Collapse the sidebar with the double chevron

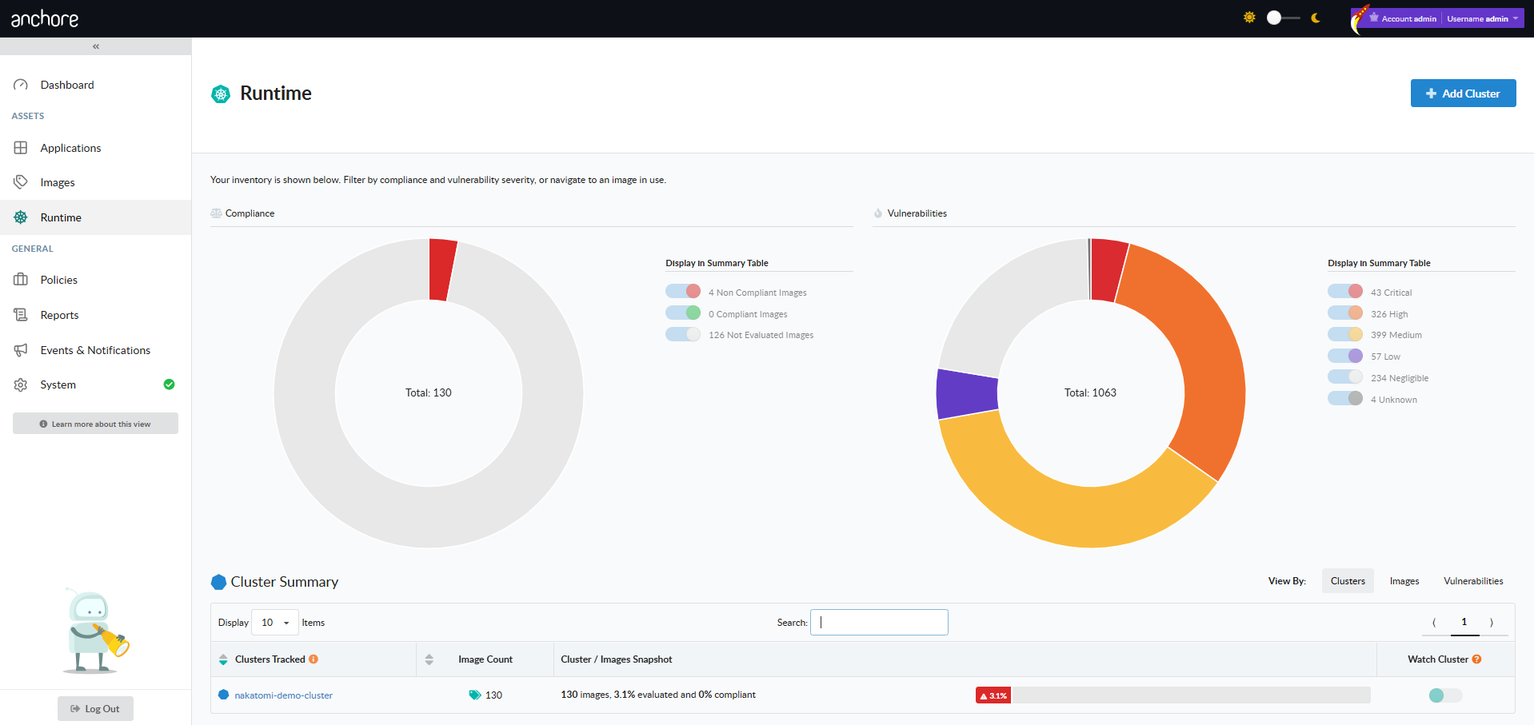click(x=96, y=46)
